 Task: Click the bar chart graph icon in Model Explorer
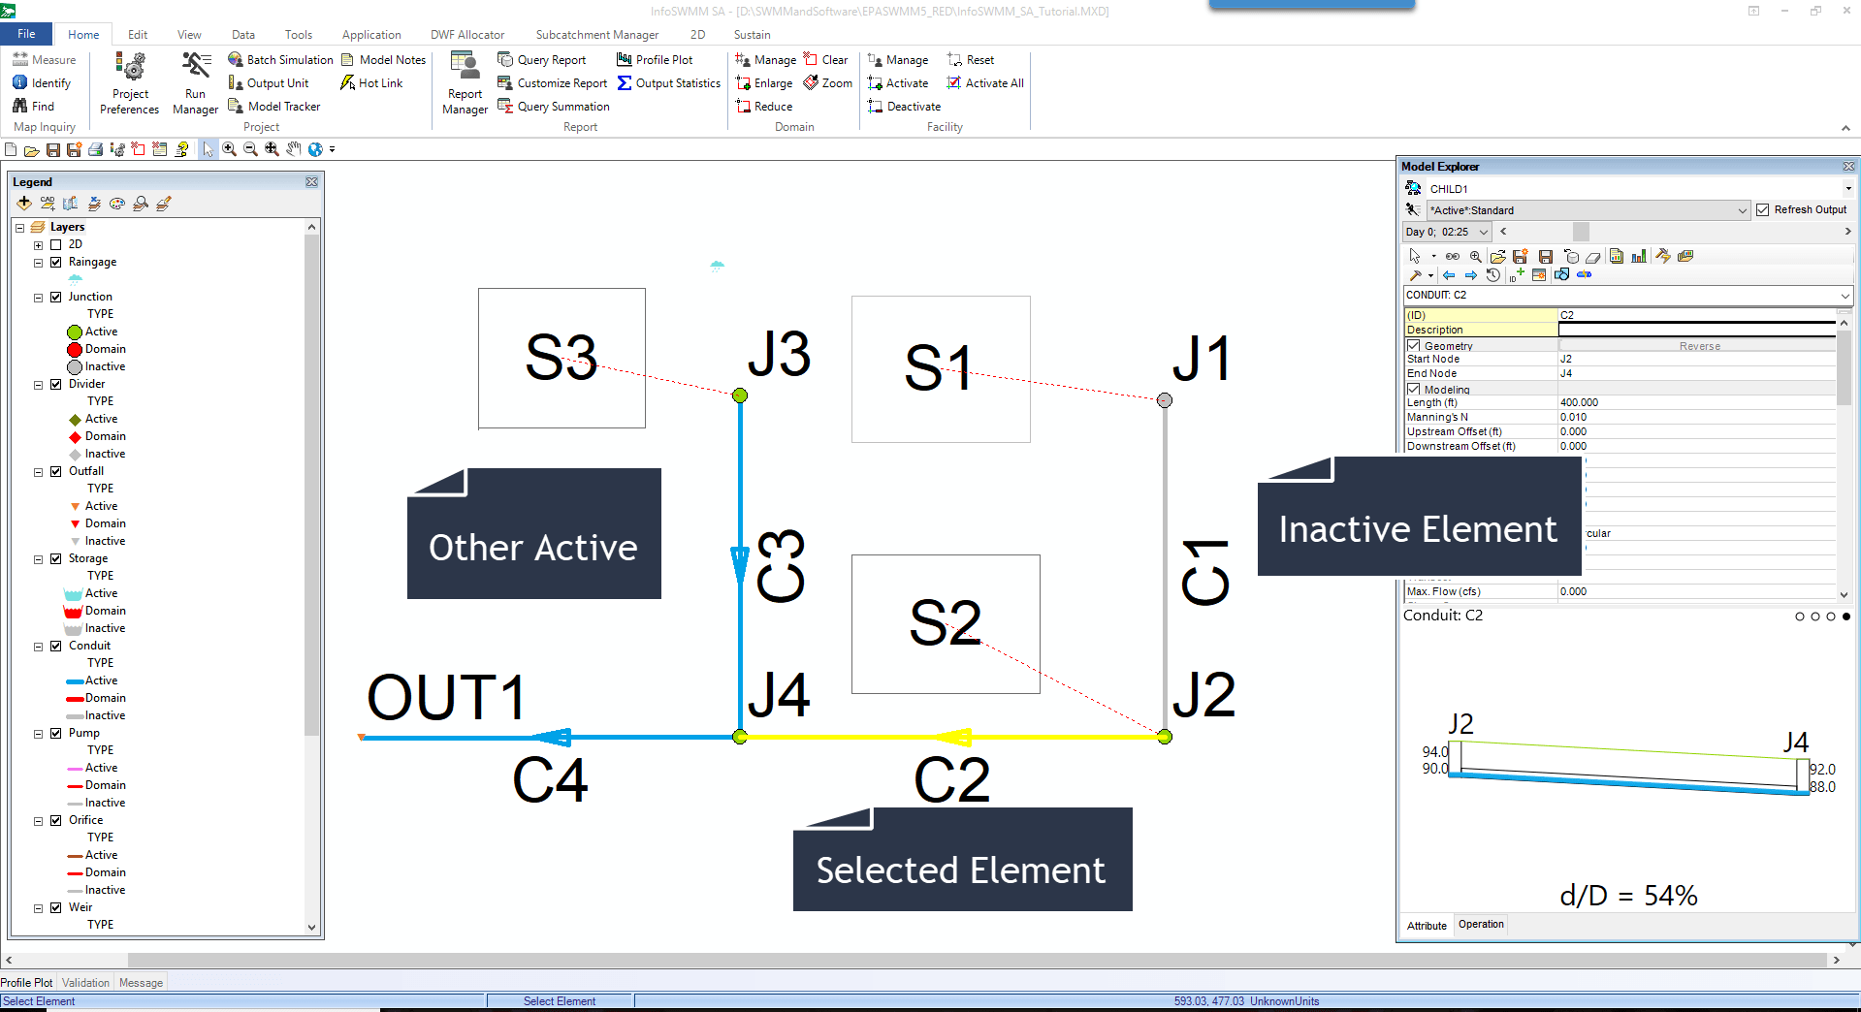[x=1639, y=257]
